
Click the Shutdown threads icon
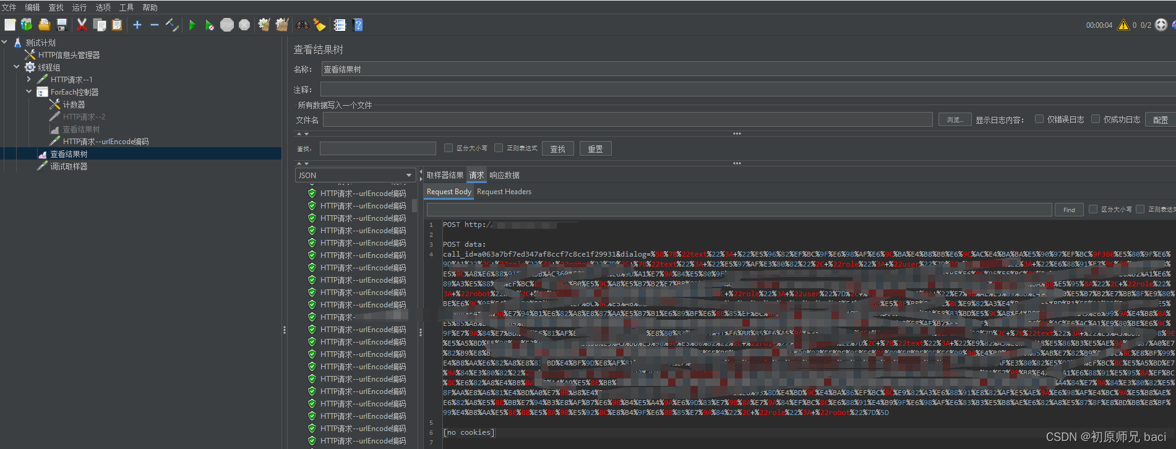(x=244, y=25)
